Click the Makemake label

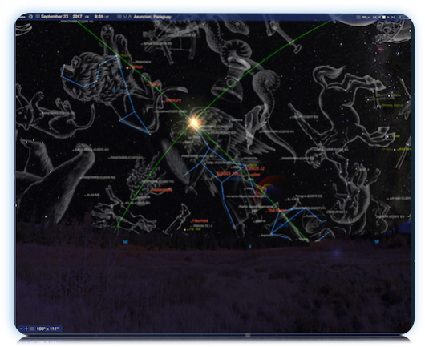(x=162, y=190)
